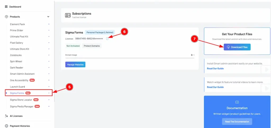This screenshot has width=271, height=128.
Task: Click the Subscriptions ID card icon
Action: [67, 15]
